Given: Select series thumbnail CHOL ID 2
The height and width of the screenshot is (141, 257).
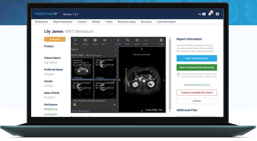Looking at the screenshot, I should coord(105,68).
